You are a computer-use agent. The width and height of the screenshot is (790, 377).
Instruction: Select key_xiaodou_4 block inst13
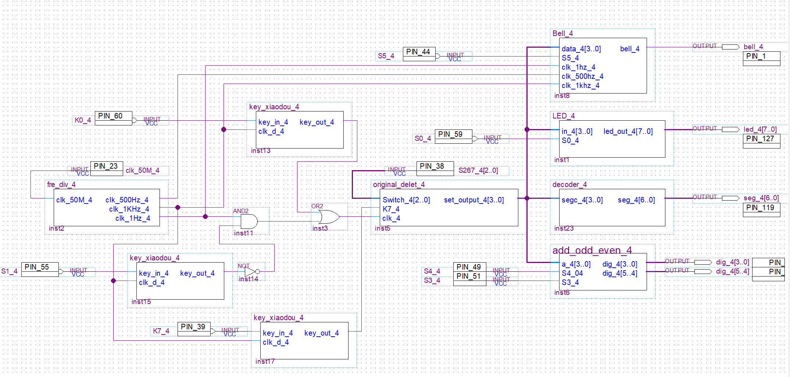(300, 130)
